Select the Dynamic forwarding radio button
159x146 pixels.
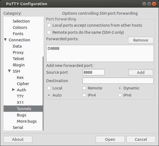(120, 88)
